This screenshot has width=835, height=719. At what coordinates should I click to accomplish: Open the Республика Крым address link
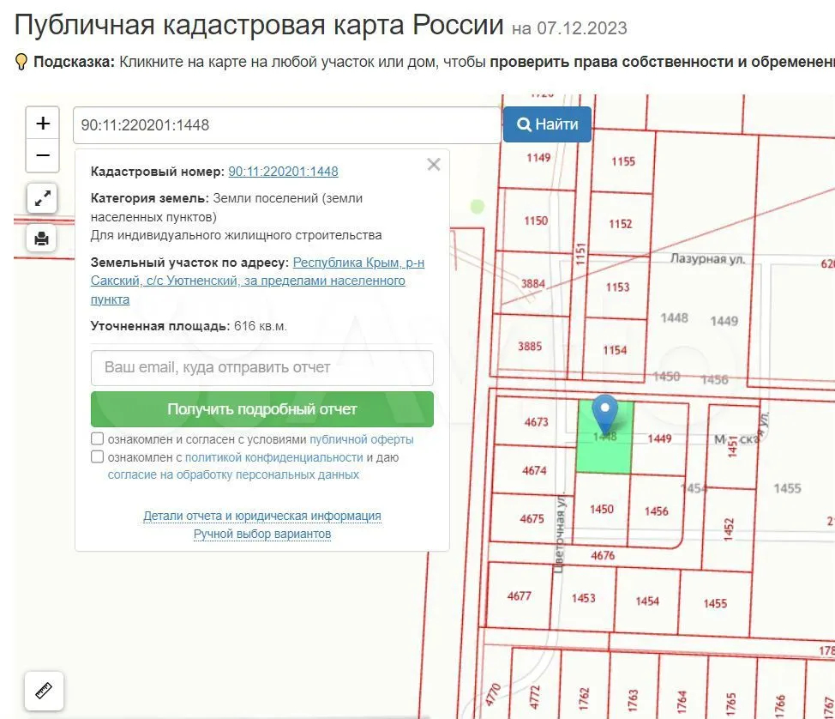click(x=358, y=263)
